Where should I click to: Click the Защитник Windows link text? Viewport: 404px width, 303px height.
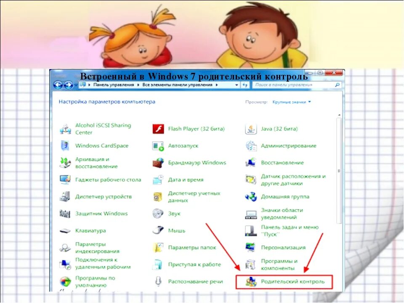coord(101,214)
